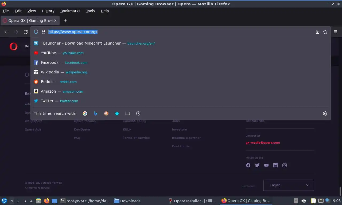Open the View menu
The height and width of the screenshot is (205, 342).
(x=32, y=11)
